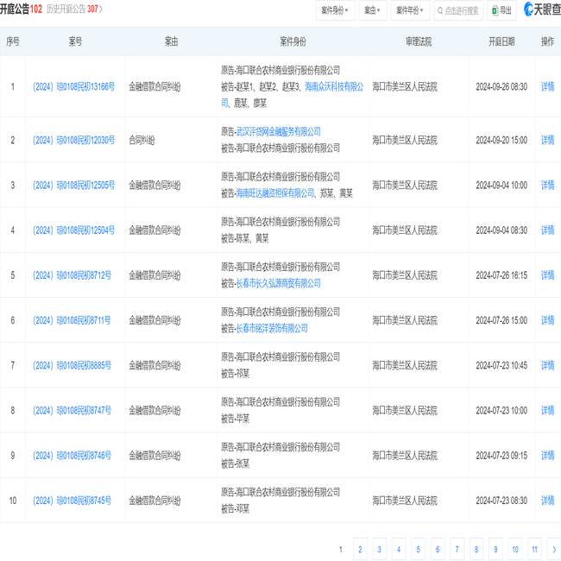Open 历史开庭公告 307 link
The width and height of the screenshot is (561, 561).
[74, 9]
